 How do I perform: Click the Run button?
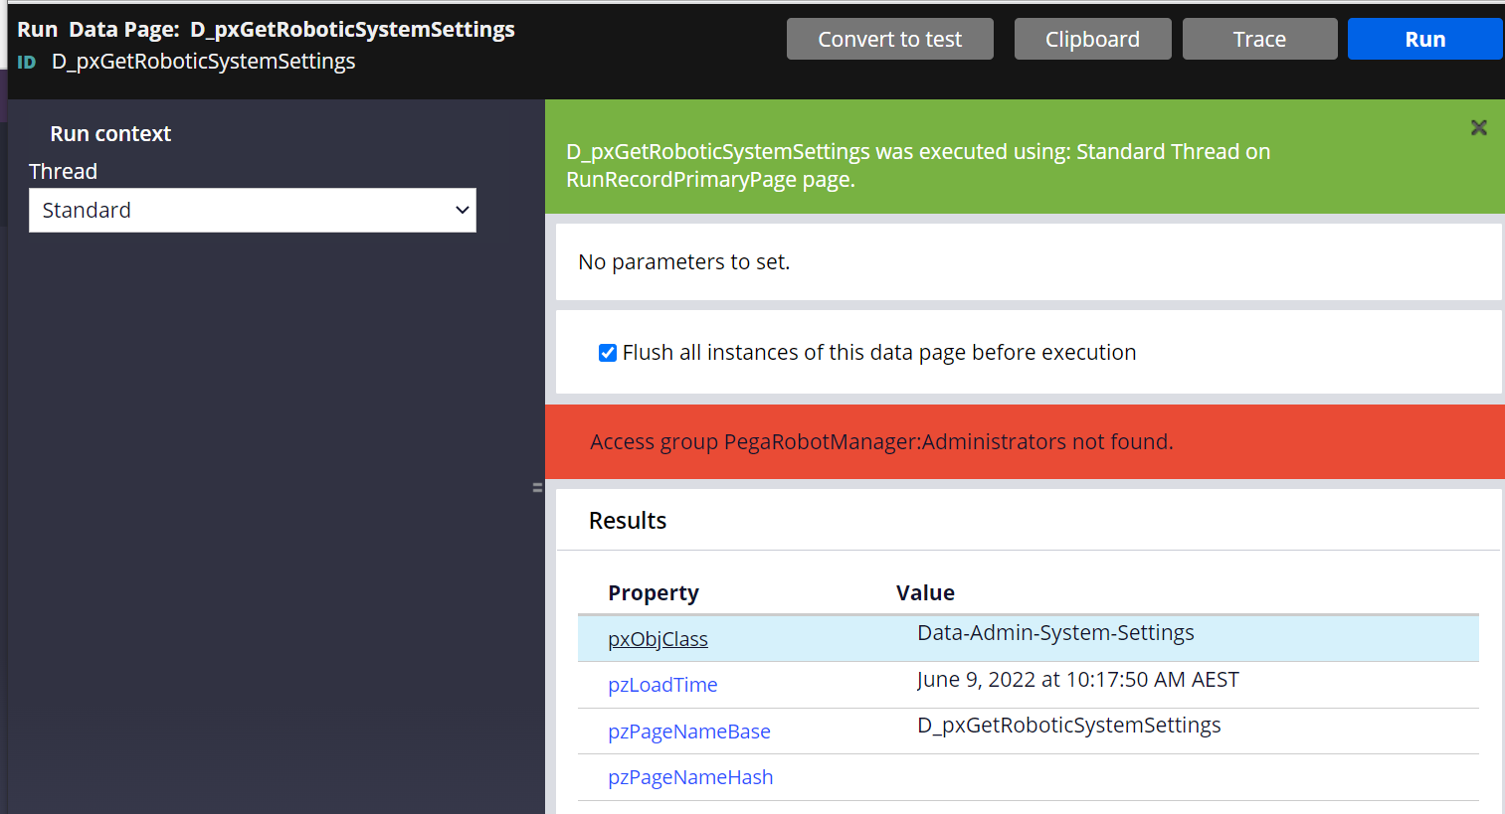coord(1424,39)
